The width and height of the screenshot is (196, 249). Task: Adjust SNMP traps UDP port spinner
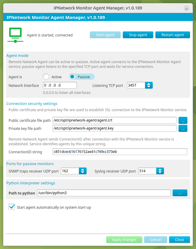point(83,171)
